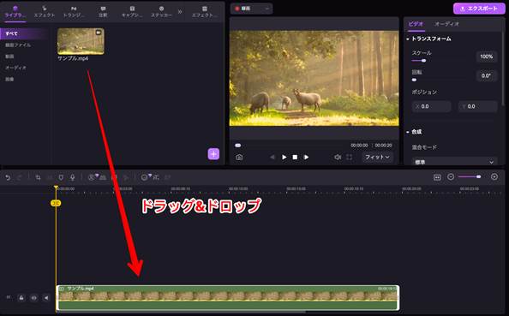This screenshot has height=316, width=509.
Task: Take a snapshot with the camera icon
Action: 239,158
